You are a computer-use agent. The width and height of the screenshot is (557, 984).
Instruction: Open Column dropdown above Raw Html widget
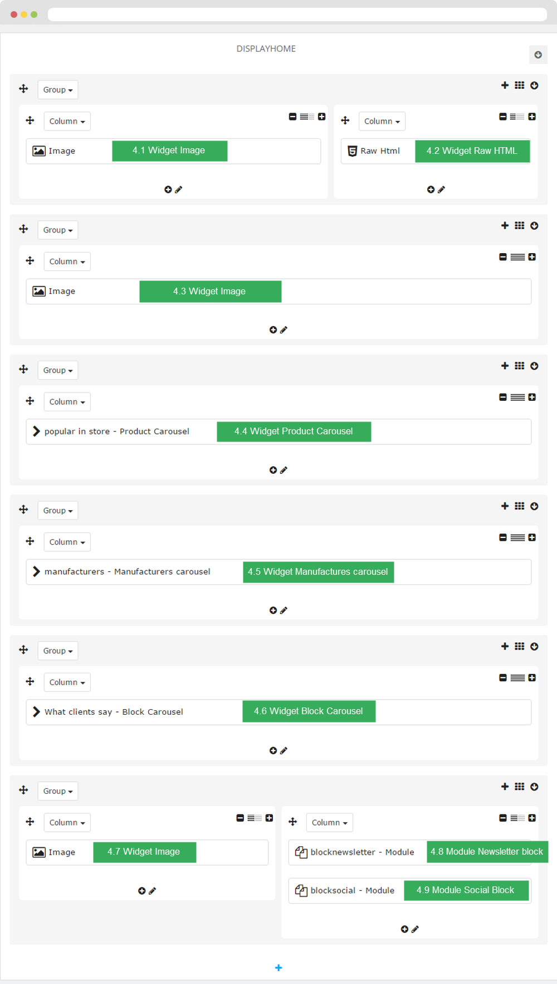tap(382, 121)
